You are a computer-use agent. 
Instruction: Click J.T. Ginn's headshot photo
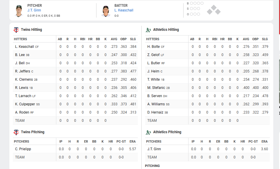pyautogui.click(x=19, y=11)
